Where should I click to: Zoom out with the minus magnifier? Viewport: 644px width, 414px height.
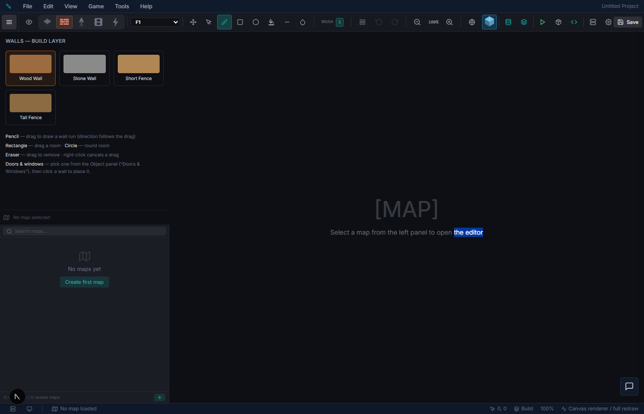417,22
